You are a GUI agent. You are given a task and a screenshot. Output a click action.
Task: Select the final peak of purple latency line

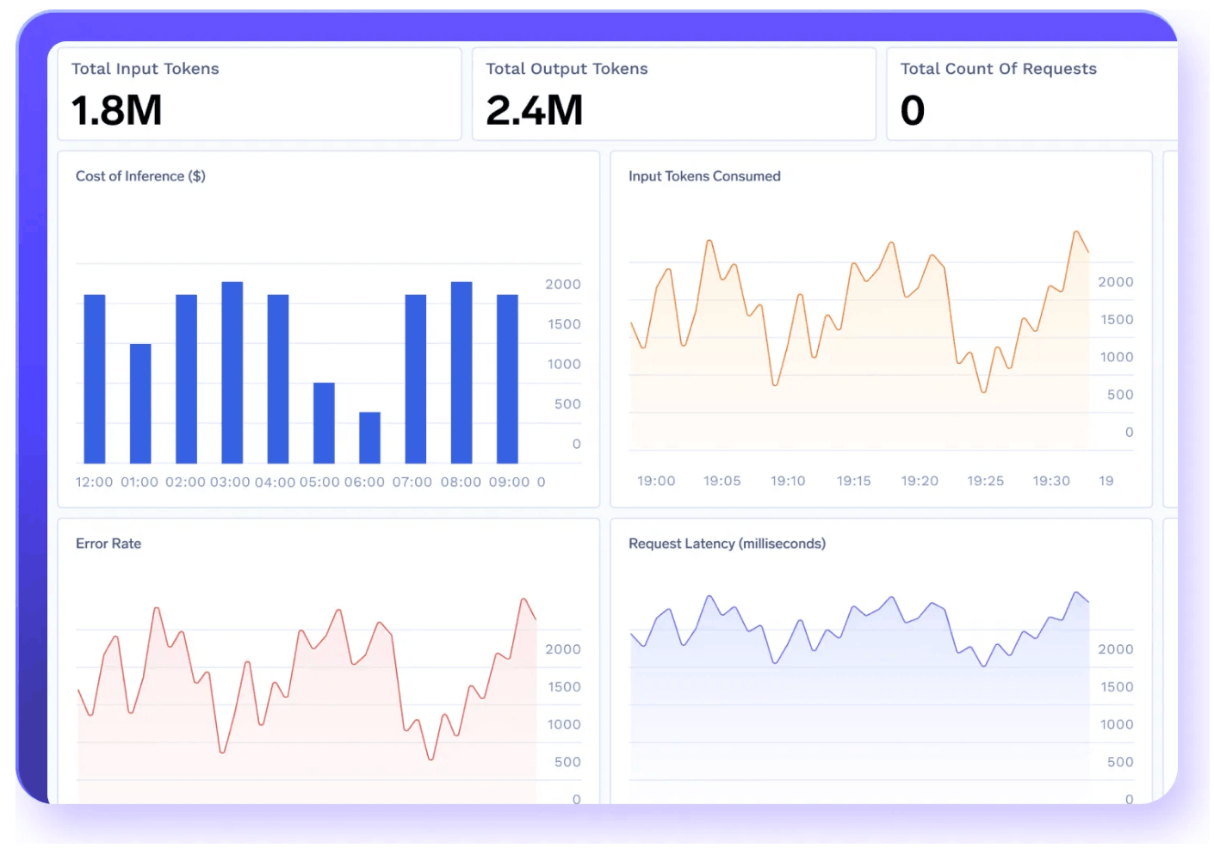pos(1076,592)
